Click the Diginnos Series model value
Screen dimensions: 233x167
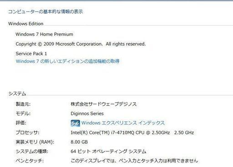pos(87,114)
